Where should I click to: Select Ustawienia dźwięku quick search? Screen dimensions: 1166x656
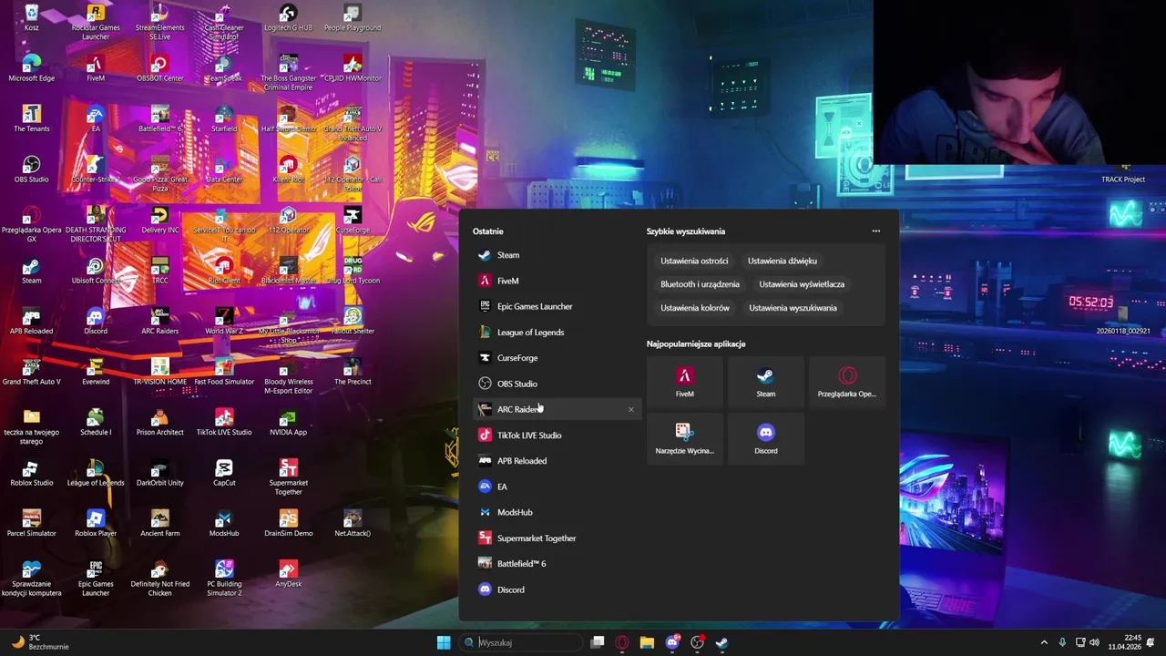click(782, 261)
